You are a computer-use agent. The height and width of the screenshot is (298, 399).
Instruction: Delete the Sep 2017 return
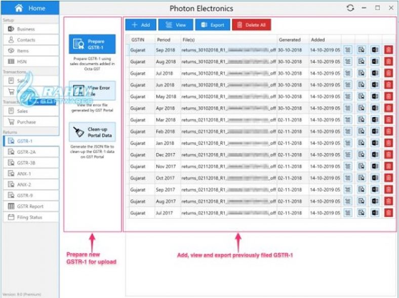(x=388, y=190)
